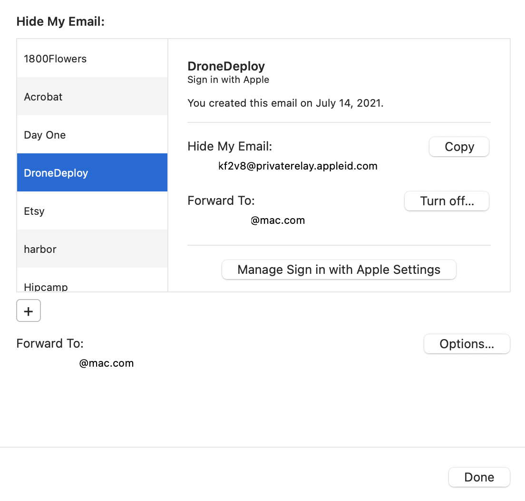Copy the Hide My Email address

point(458,147)
